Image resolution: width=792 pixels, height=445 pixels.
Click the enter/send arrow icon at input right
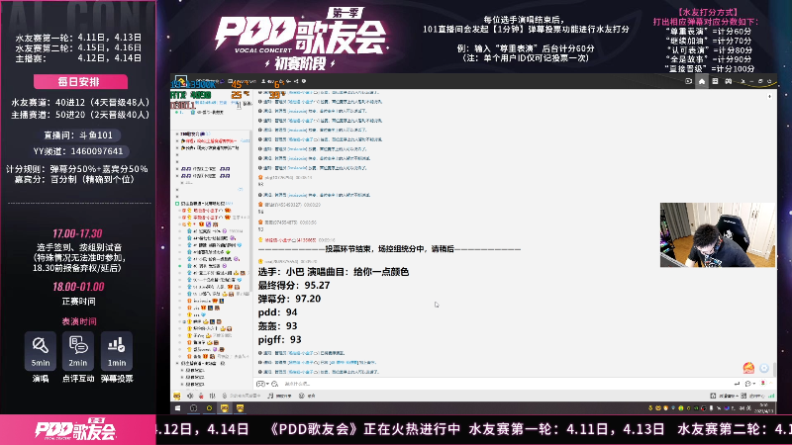(737, 384)
